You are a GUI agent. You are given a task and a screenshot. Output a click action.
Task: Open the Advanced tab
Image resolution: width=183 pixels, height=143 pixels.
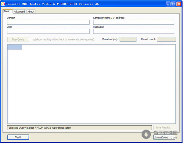19,12
